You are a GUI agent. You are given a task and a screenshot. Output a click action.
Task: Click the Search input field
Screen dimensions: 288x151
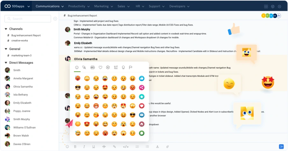click(x=28, y=19)
